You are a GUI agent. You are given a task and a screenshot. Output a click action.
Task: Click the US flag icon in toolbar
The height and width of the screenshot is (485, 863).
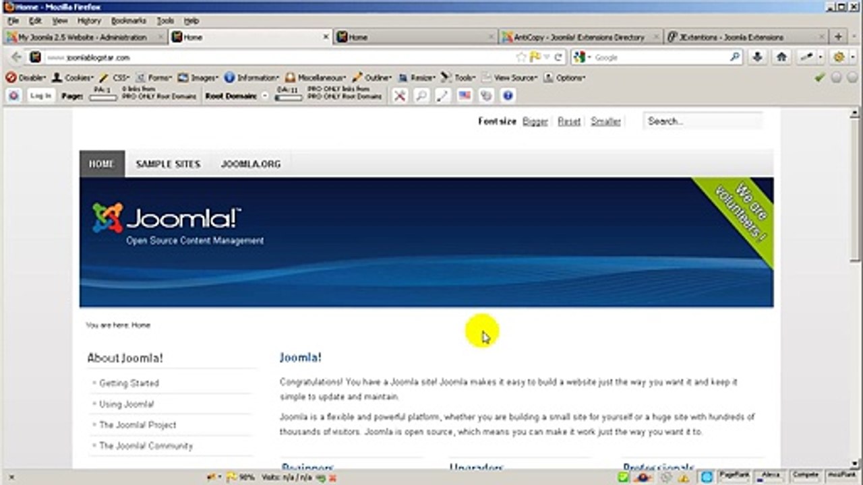tap(465, 96)
